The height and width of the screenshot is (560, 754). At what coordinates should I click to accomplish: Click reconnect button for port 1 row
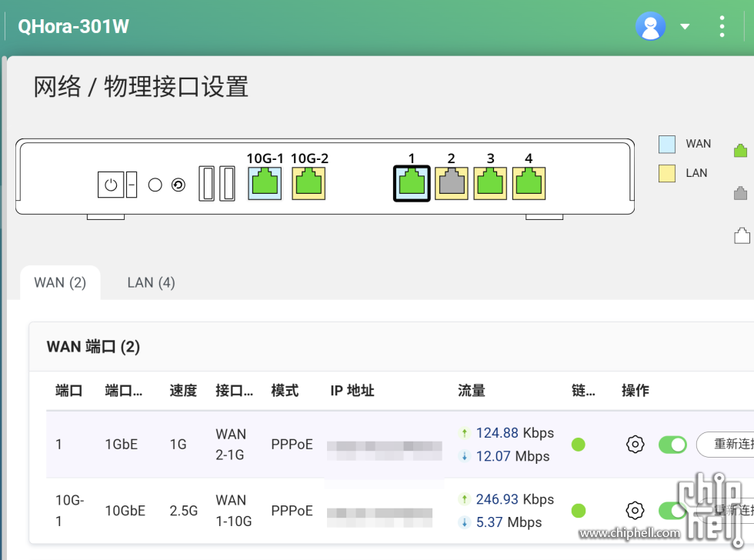(x=725, y=444)
